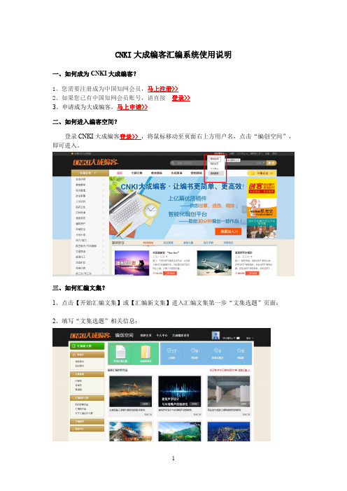Open the bottle-on-beach book cover
This screenshot has width=347, height=491.
214,263
